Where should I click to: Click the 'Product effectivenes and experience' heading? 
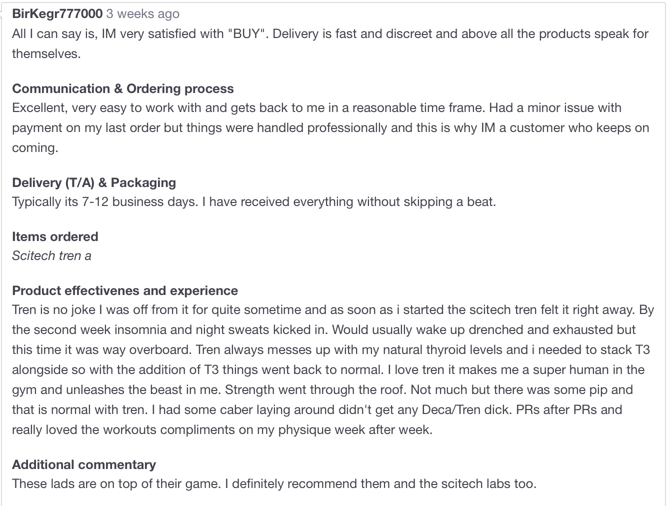pyautogui.click(x=125, y=290)
